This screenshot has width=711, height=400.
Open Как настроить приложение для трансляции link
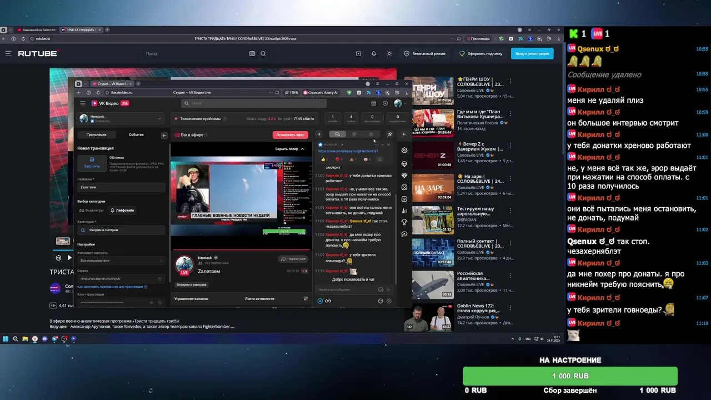(112, 287)
